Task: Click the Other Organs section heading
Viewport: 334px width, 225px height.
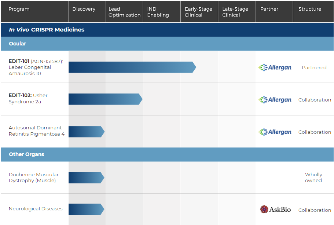Action: 26,154
